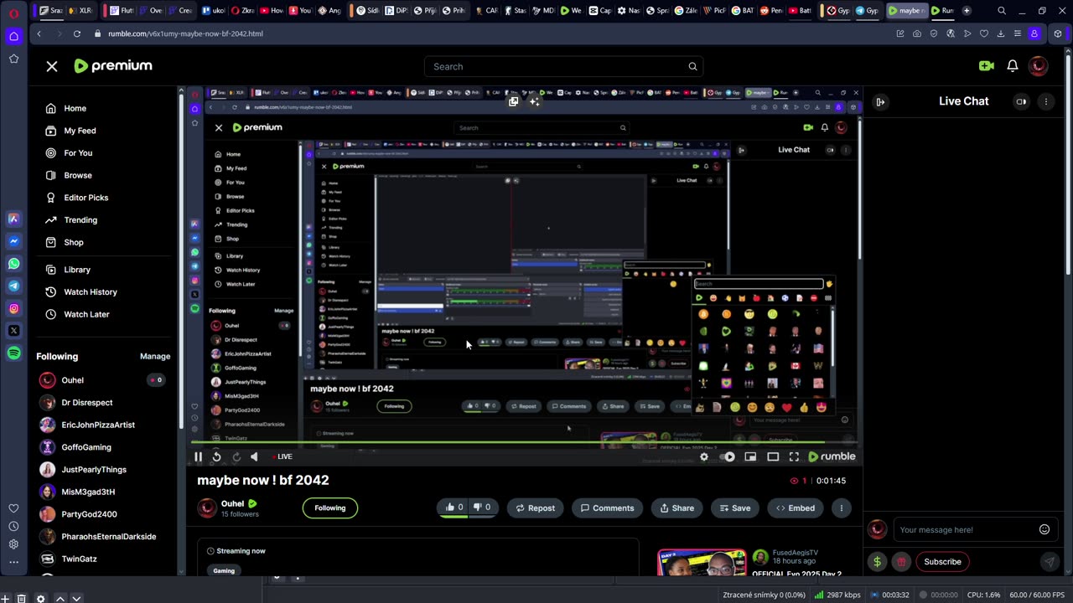Like the stream with thumbs up
The image size is (1073, 603).
454,508
